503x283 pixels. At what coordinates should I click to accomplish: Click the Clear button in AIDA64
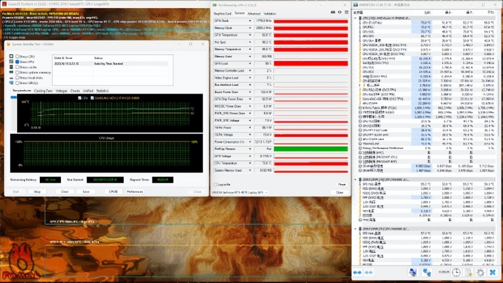[65, 192]
